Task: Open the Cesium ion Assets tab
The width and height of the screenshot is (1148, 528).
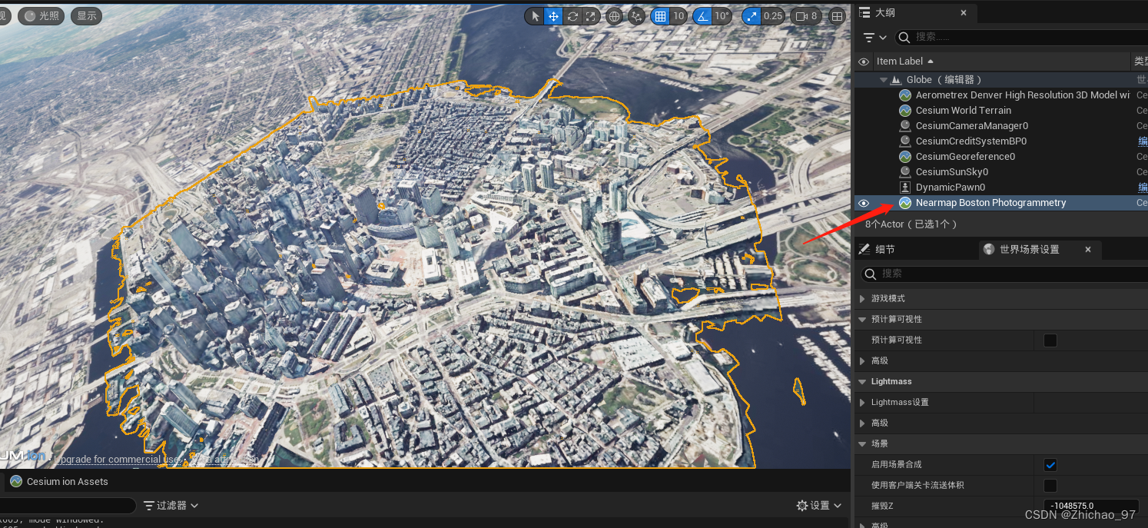Action: coord(59,482)
